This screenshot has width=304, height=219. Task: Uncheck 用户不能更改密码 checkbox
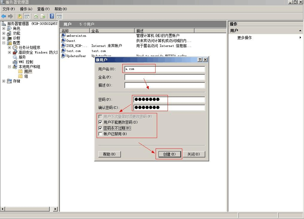(x=100, y=122)
